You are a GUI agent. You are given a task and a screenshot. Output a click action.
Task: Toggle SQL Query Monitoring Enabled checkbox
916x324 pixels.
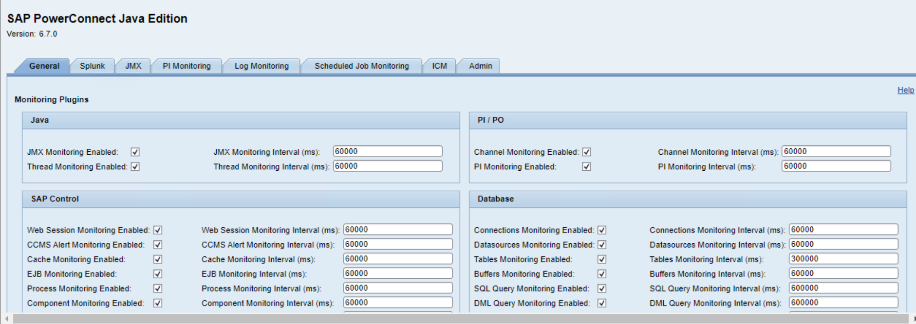pyautogui.click(x=602, y=288)
